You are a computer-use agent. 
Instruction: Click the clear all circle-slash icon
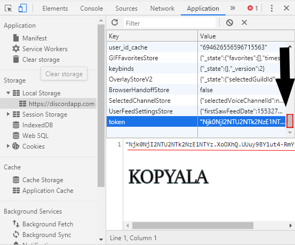click(229, 23)
